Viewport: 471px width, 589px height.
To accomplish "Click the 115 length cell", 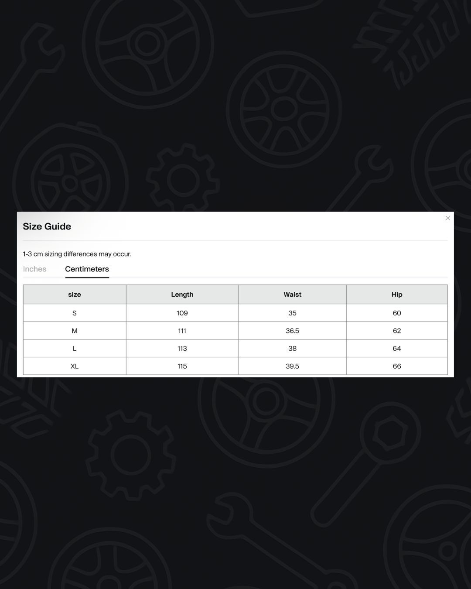I will click(182, 366).
